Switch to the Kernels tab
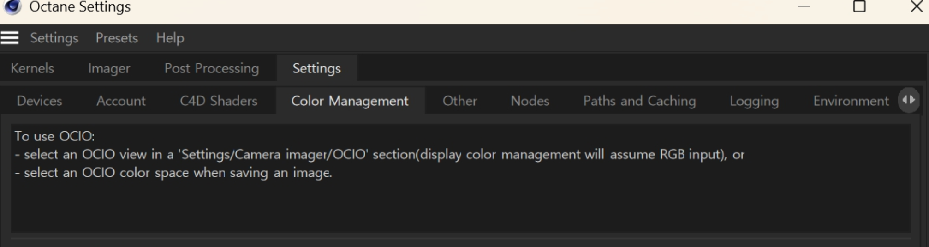This screenshot has height=247, width=929. 32,68
